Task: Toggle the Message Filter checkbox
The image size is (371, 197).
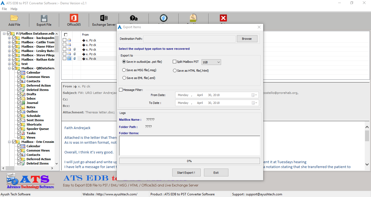Action: (x=121, y=90)
